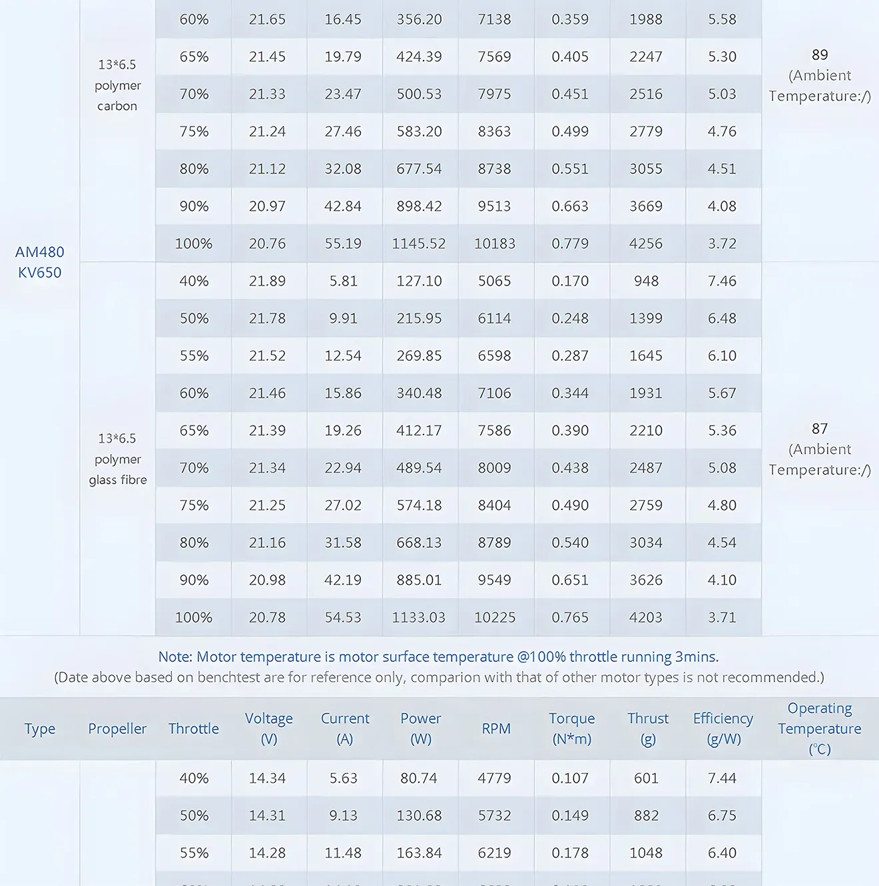This screenshot has height=886, width=879.
Task: Click the Efficiency (g/W) column header
Action: (x=723, y=729)
